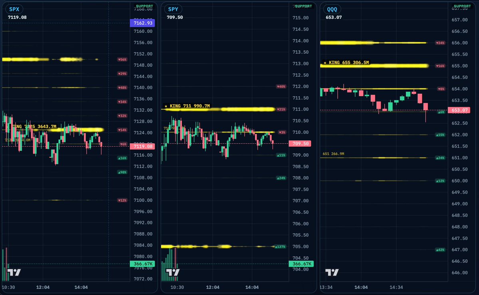Click the red 7119.08 current price tag

[142, 146]
